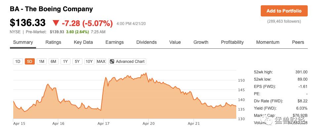Select the 1M time range
This screenshot has width=315, height=134.
coord(41,62)
